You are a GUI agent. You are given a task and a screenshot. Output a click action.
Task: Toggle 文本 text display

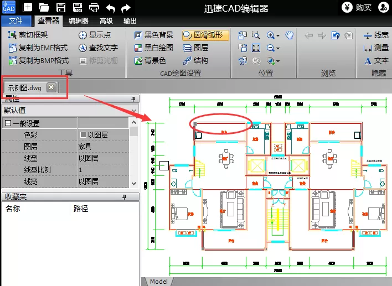pyautogui.click(x=376, y=60)
